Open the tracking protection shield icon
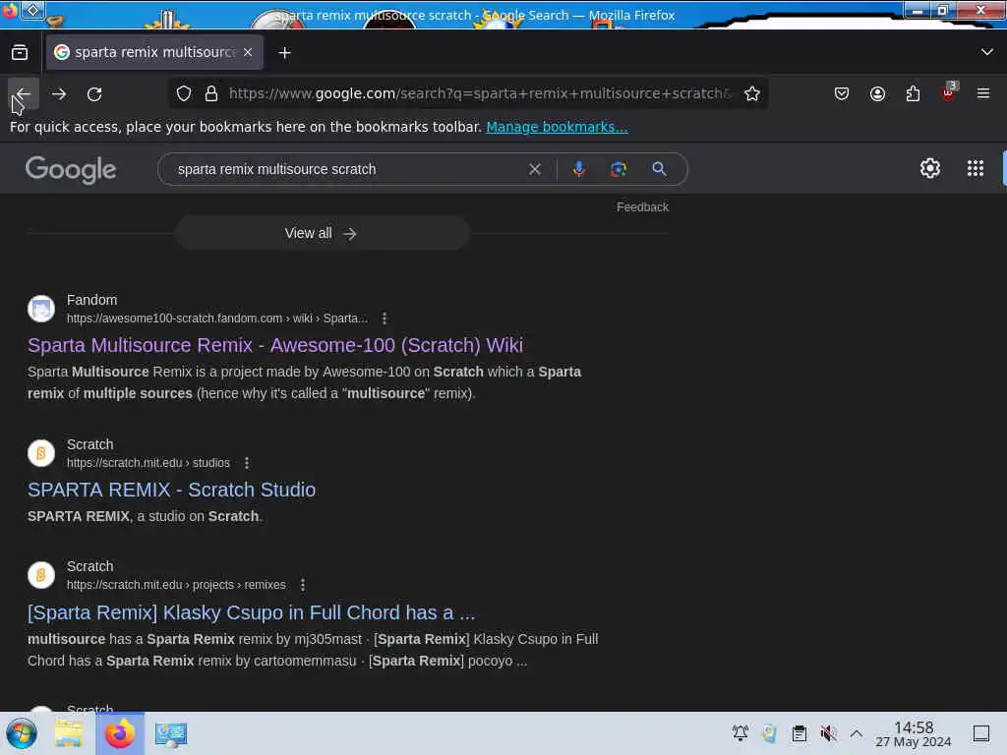Image resolution: width=1007 pixels, height=755 pixels. click(x=184, y=93)
